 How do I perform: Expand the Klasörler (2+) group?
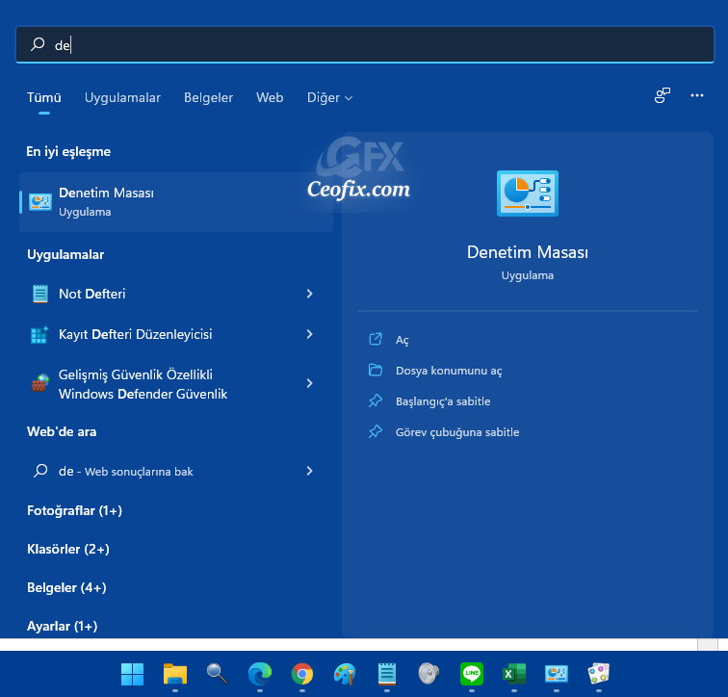coord(68,549)
